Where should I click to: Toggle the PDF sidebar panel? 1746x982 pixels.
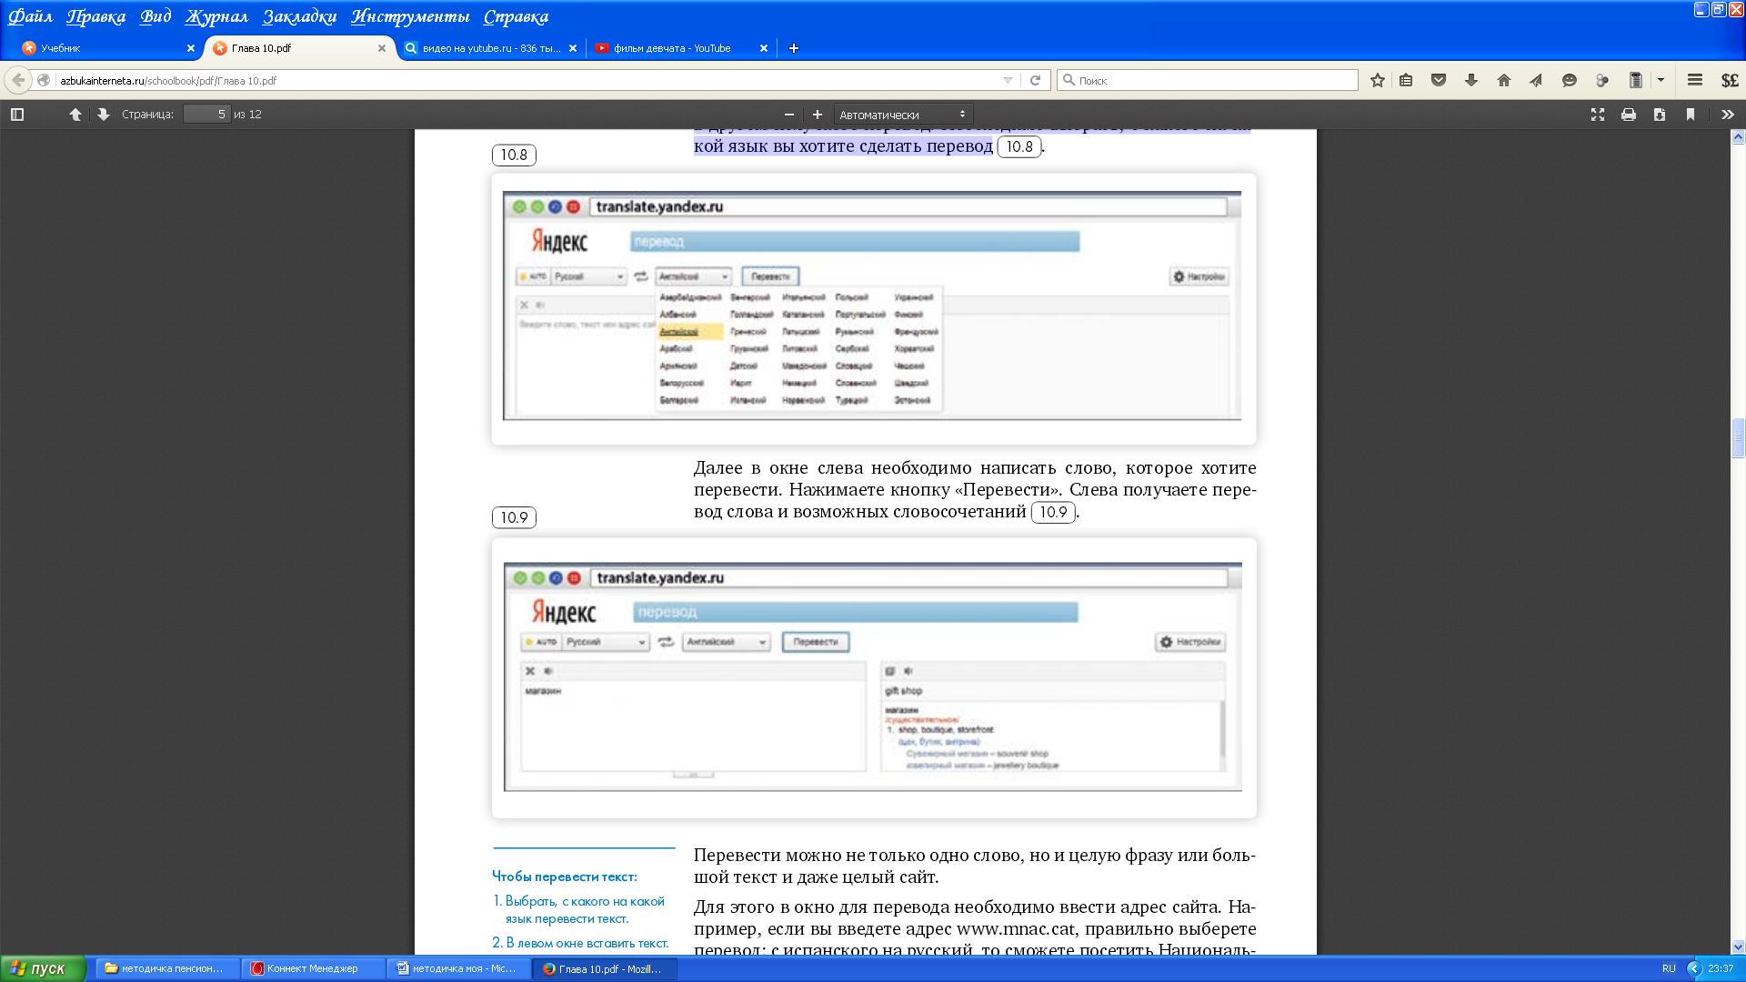coord(17,115)
